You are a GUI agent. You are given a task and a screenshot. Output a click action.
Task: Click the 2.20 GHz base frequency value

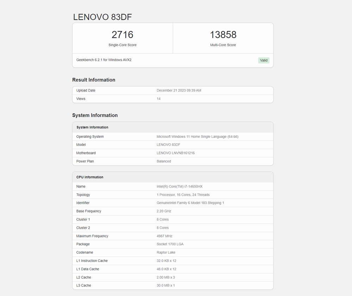coord(164,211)
